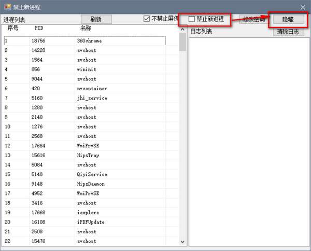This screenshot has height=251, width=311.
Task: Click the 序号 column header
Action: 13,28
